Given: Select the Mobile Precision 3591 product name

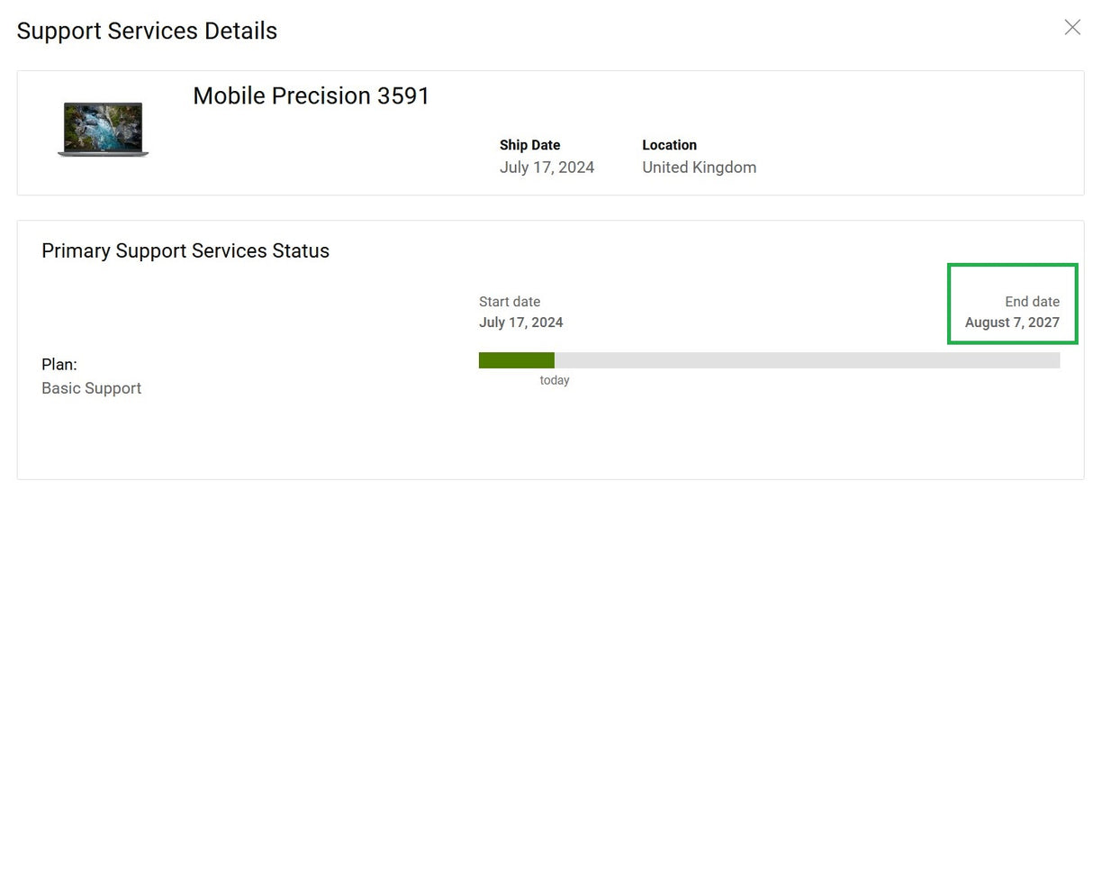Looking at the screenshot, I should coord(311,95).
